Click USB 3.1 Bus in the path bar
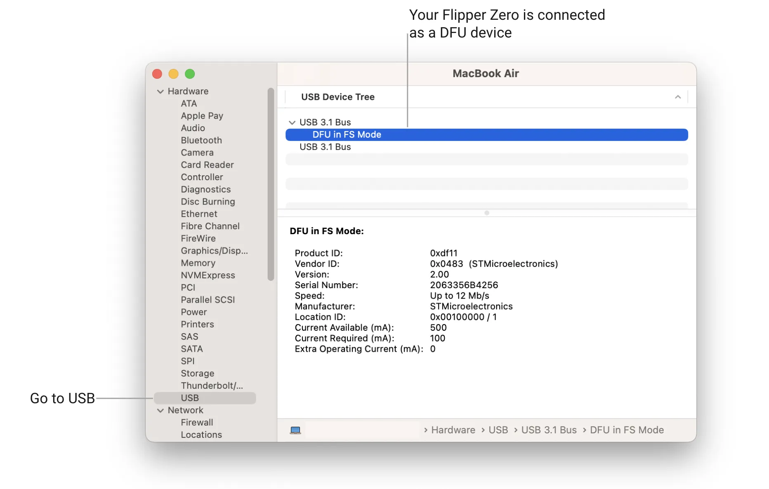769x489 pixels. click(549, 430)
